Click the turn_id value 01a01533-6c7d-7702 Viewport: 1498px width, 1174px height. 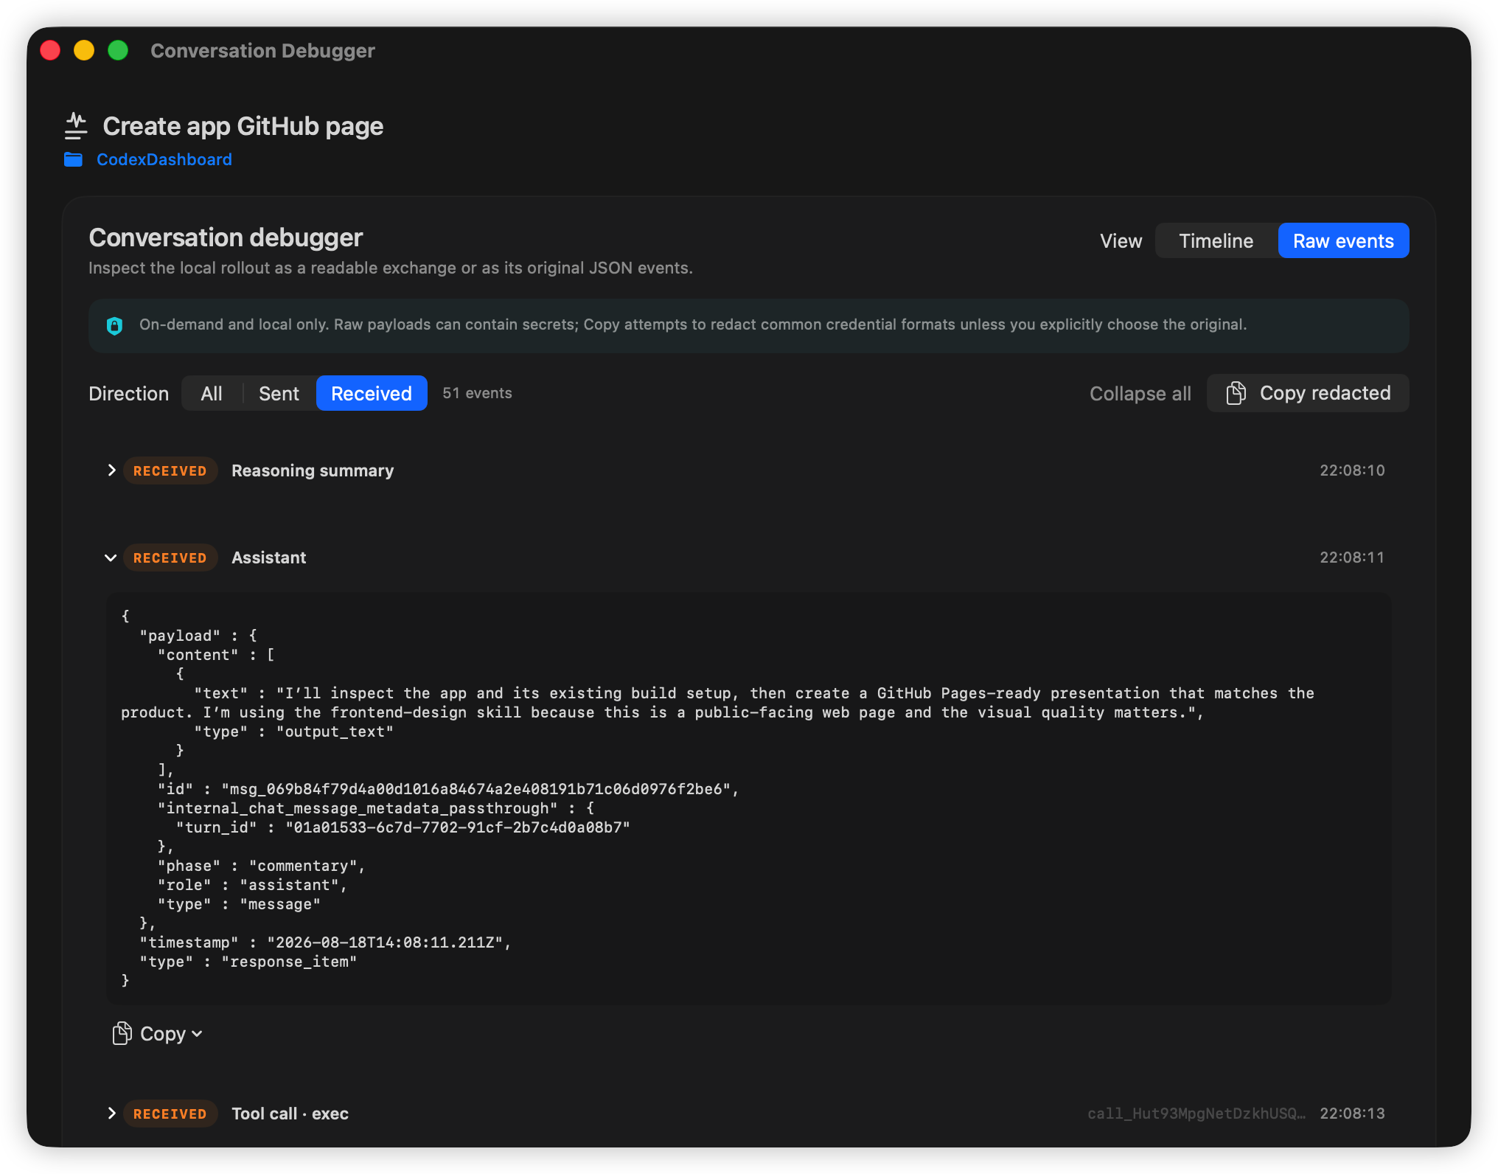pyautogui.click(x=458, y=827)
